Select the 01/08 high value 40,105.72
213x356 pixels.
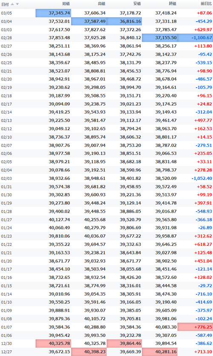tap(95, 319)
